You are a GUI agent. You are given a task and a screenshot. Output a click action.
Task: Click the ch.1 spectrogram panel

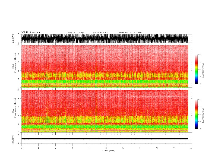coord(105,66)
